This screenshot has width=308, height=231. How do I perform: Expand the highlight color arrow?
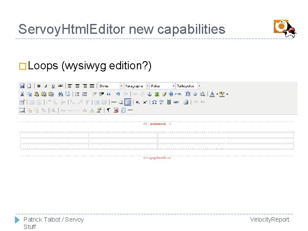[x=227, y=94]
